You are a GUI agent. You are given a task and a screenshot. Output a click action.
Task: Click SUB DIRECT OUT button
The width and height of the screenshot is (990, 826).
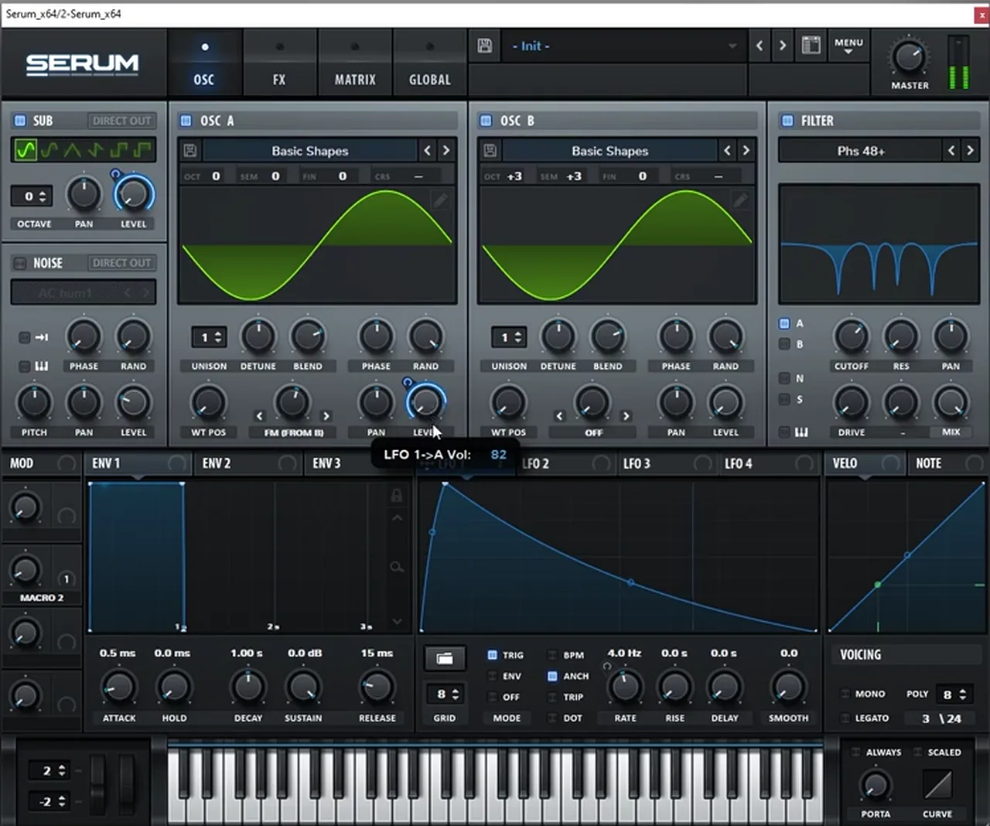[121, 121]
